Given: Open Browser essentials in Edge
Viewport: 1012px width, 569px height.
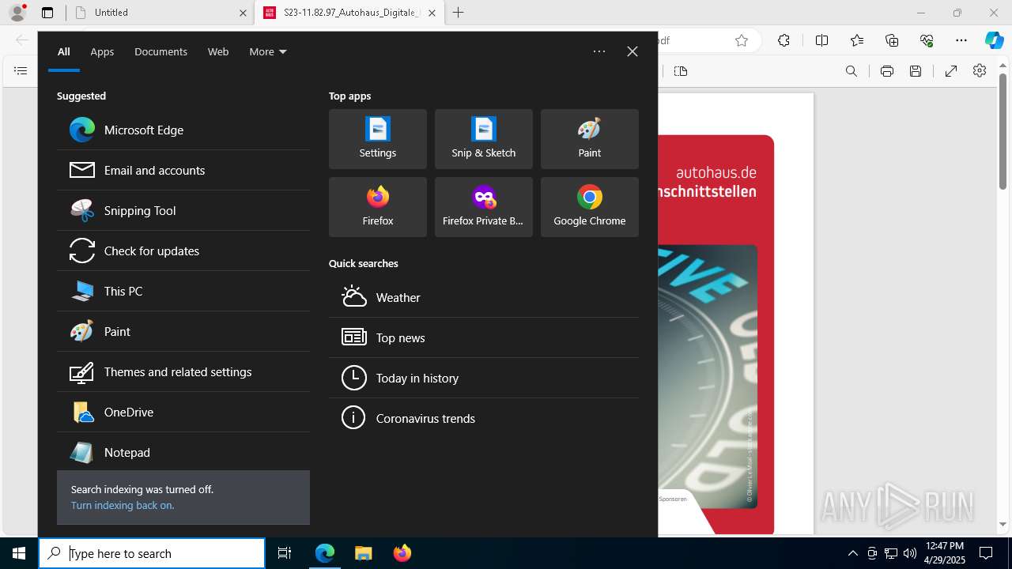Looking at the screenshot, I should pyautogui.click(x=927, y=40).
